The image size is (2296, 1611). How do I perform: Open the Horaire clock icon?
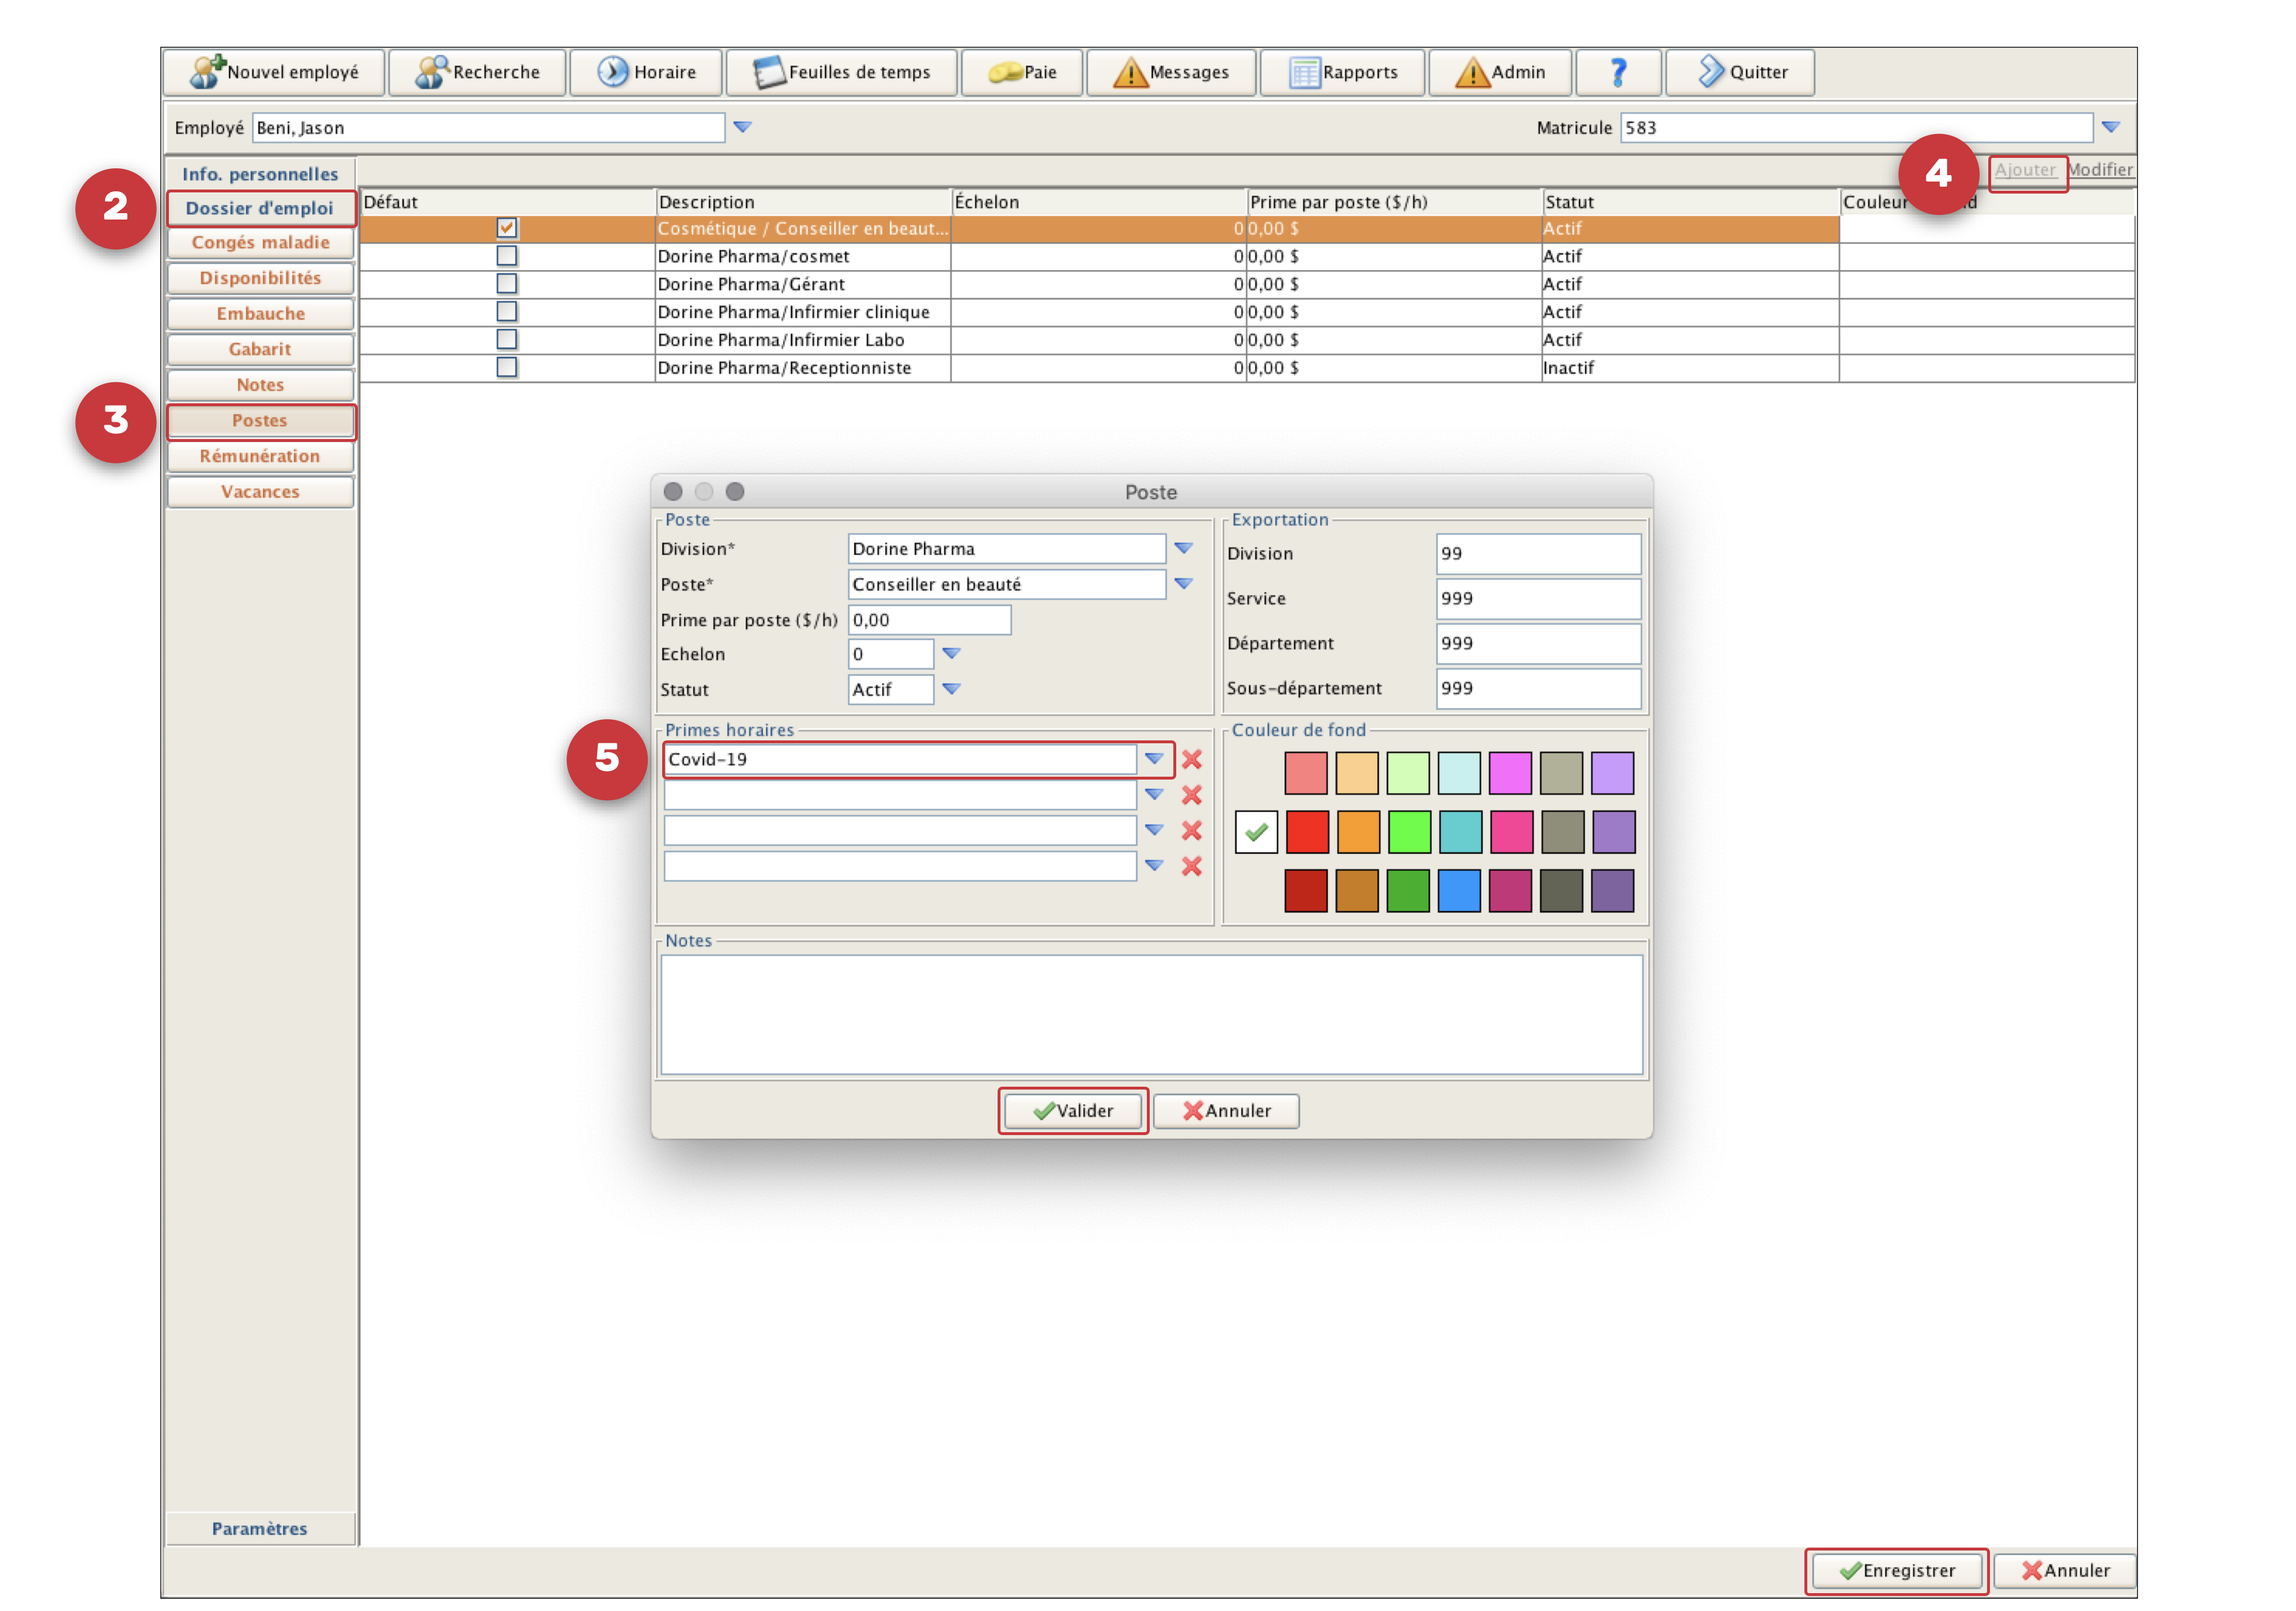point(612,72)
